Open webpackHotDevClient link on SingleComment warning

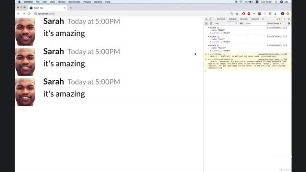(273, 59)
